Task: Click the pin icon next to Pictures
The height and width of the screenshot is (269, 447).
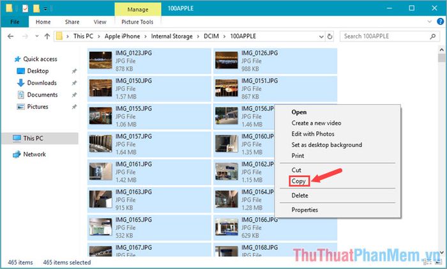Action: pyautogui.click(x=74, y=107)
